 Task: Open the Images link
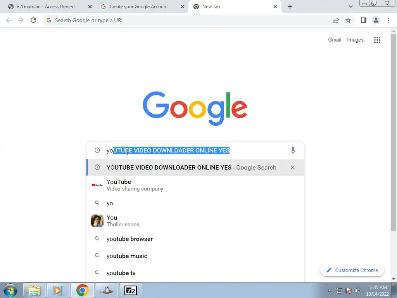pyautogui.click(x=355, y=40)
